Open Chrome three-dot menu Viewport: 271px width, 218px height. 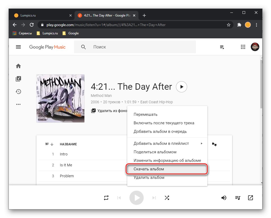pyautogui.click(x=256, y=25)
